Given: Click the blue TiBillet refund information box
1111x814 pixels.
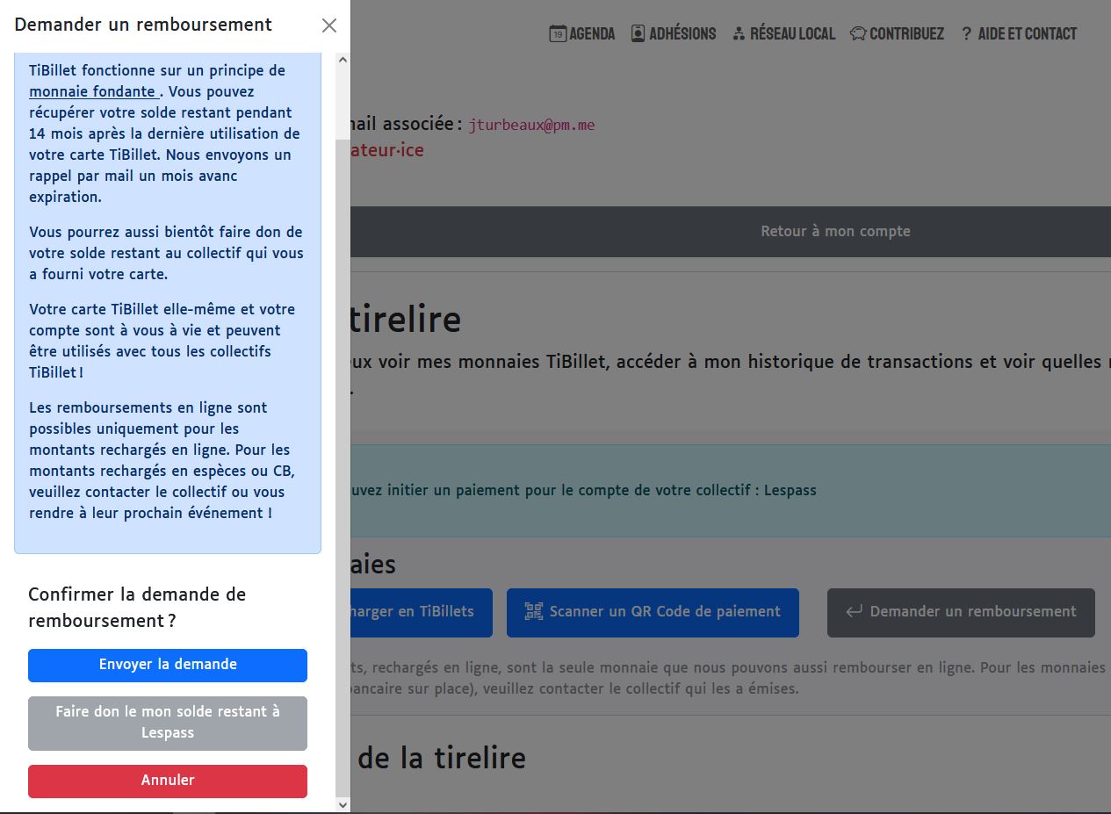Looking at the screenshot, I should tap(167, 290).
